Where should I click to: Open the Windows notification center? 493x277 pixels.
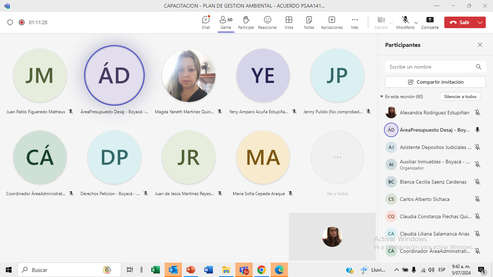pyautogui.click(x=482, y=270)
